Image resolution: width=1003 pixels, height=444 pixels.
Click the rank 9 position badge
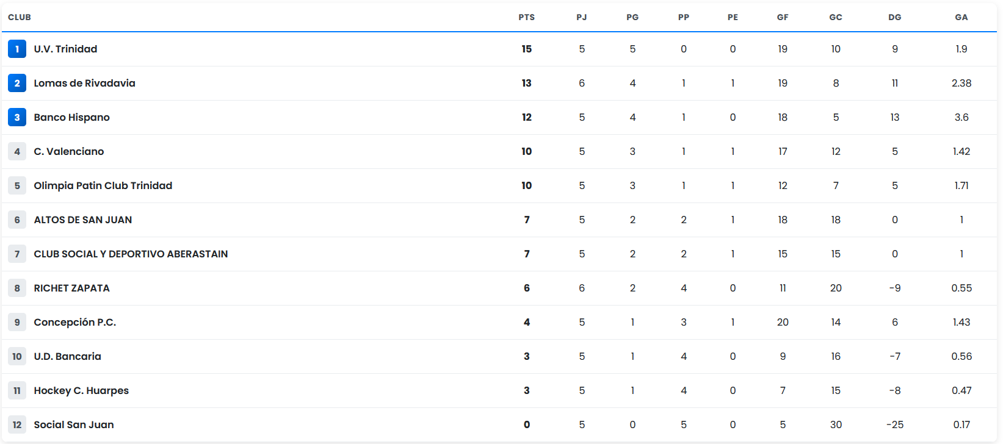pyautogui.click(x=17, y=322)
